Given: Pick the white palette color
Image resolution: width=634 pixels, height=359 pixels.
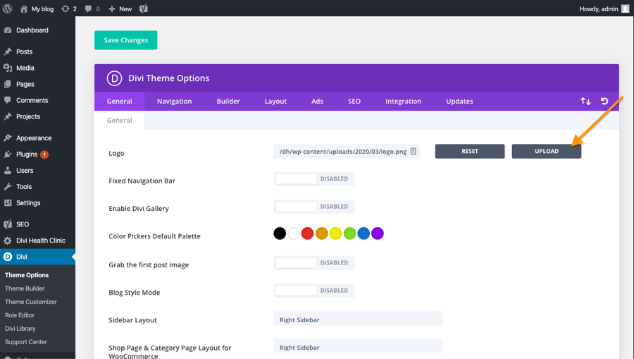Looking at the screenshot, I should point(294,233).
